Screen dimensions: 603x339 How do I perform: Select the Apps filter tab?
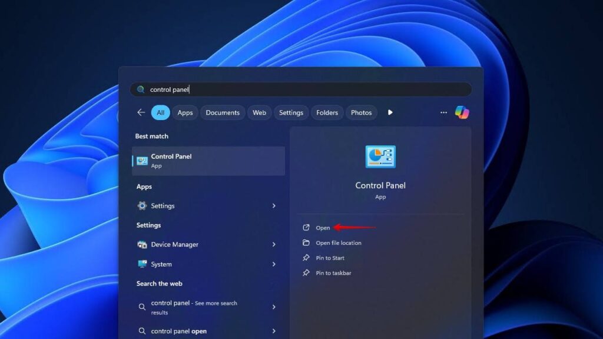[185, 112]
